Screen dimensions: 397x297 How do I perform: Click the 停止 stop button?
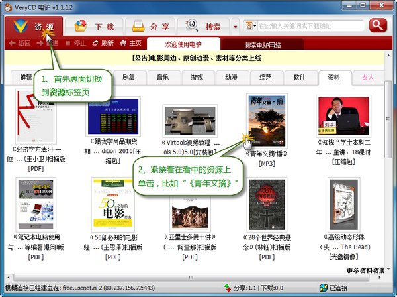point(75,43)
